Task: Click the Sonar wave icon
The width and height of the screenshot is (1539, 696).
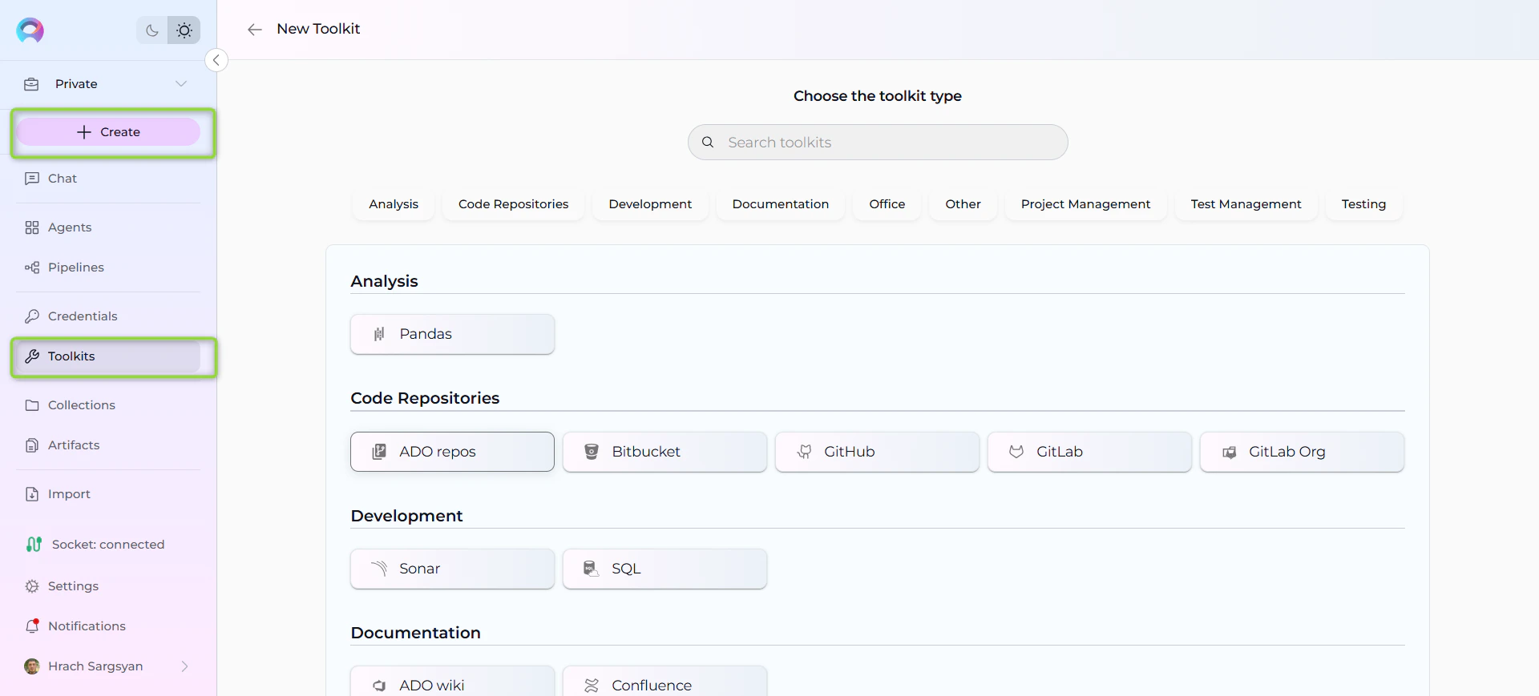Action: point(379,569)
